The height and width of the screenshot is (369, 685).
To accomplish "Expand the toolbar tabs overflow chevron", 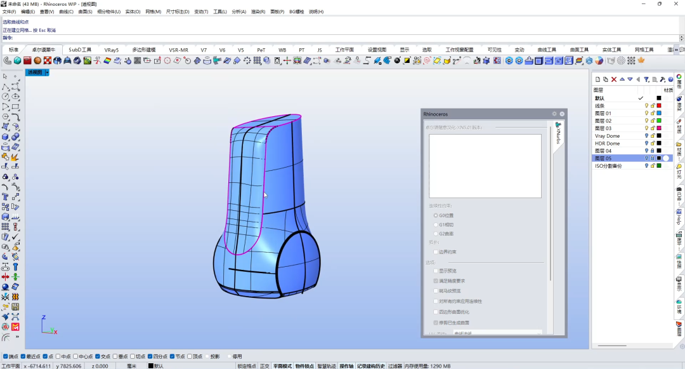I will tap(677, 50).
